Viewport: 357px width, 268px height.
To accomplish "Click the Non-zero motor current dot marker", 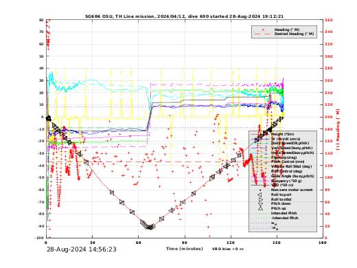I will click(260, 190).
